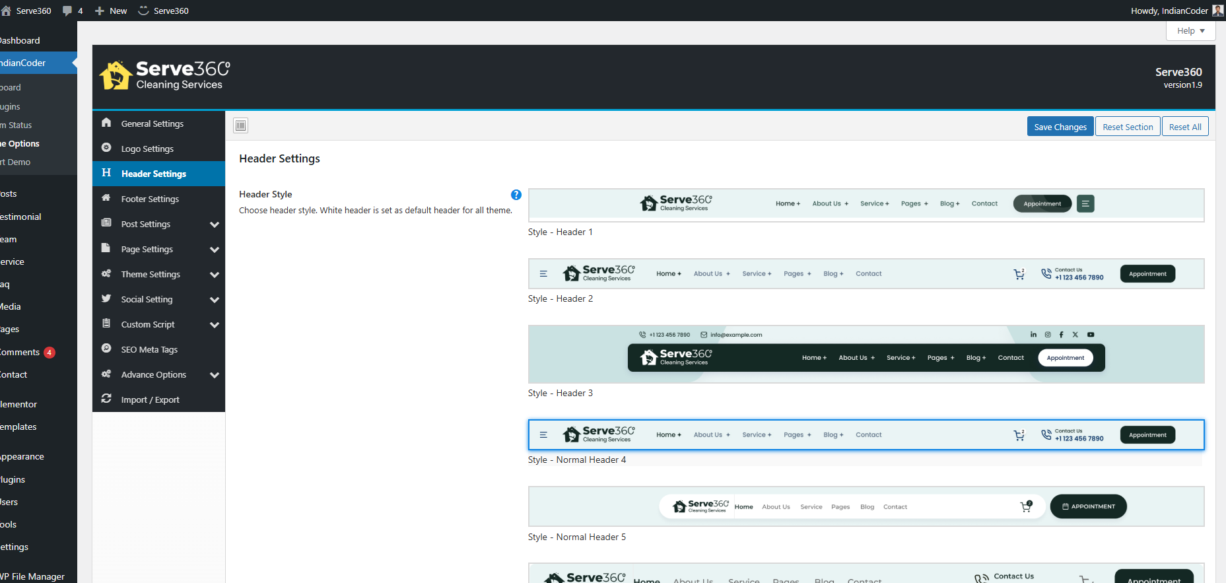Image resolution: width=1226 pixels, height=583 pixels.
Task: Expand the Post Settings chevron
Action: pos(214,224)
